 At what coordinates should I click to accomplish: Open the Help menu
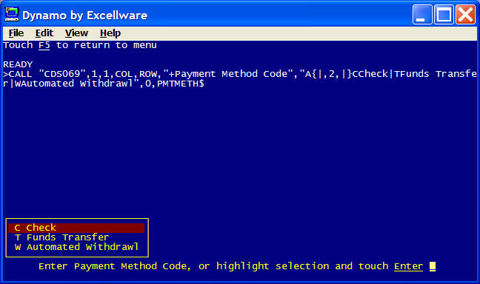pyautogui.click(x=110, y=33)
